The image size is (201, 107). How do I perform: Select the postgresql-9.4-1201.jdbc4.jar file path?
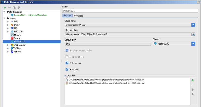tap(106, 83)
